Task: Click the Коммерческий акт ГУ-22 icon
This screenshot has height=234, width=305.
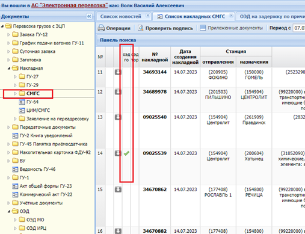Action: click(15, 195)
